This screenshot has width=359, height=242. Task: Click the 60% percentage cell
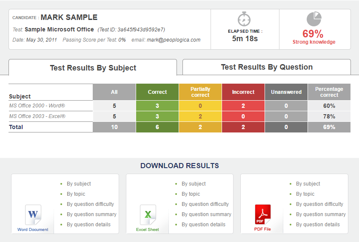pos(329,106)
